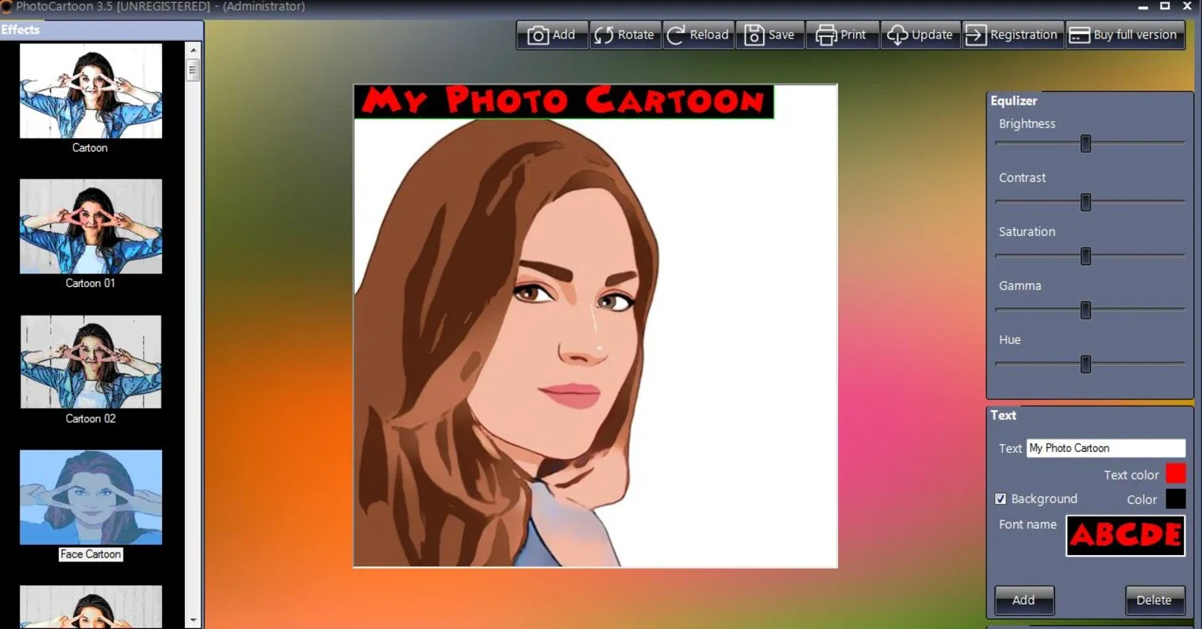The width and height of the screenshot is (1202, 629).
Task: Click the Gamma slider handle
Action: click(x=1086, y=310)
